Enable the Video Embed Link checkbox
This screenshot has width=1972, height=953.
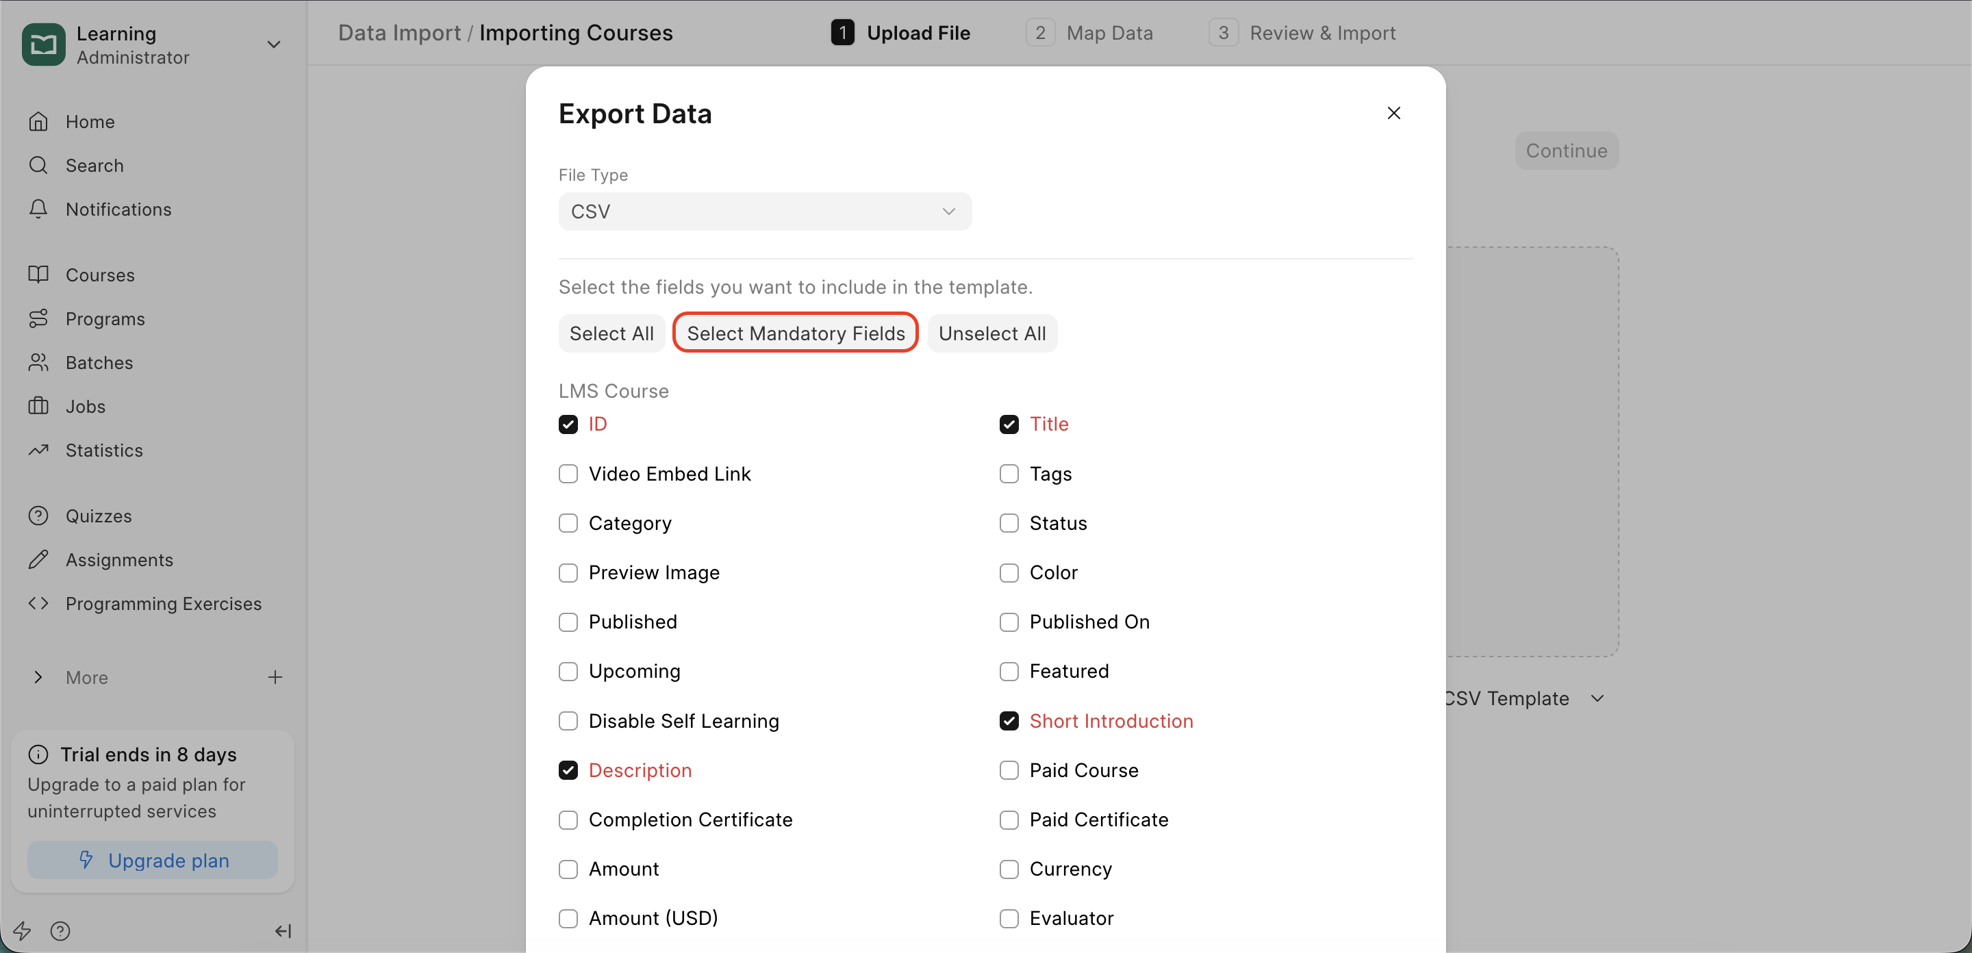pyautogui.click(x=568, y=474)
